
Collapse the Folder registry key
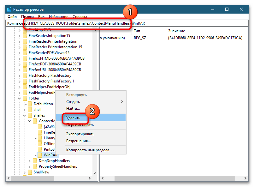click(20, 98)
